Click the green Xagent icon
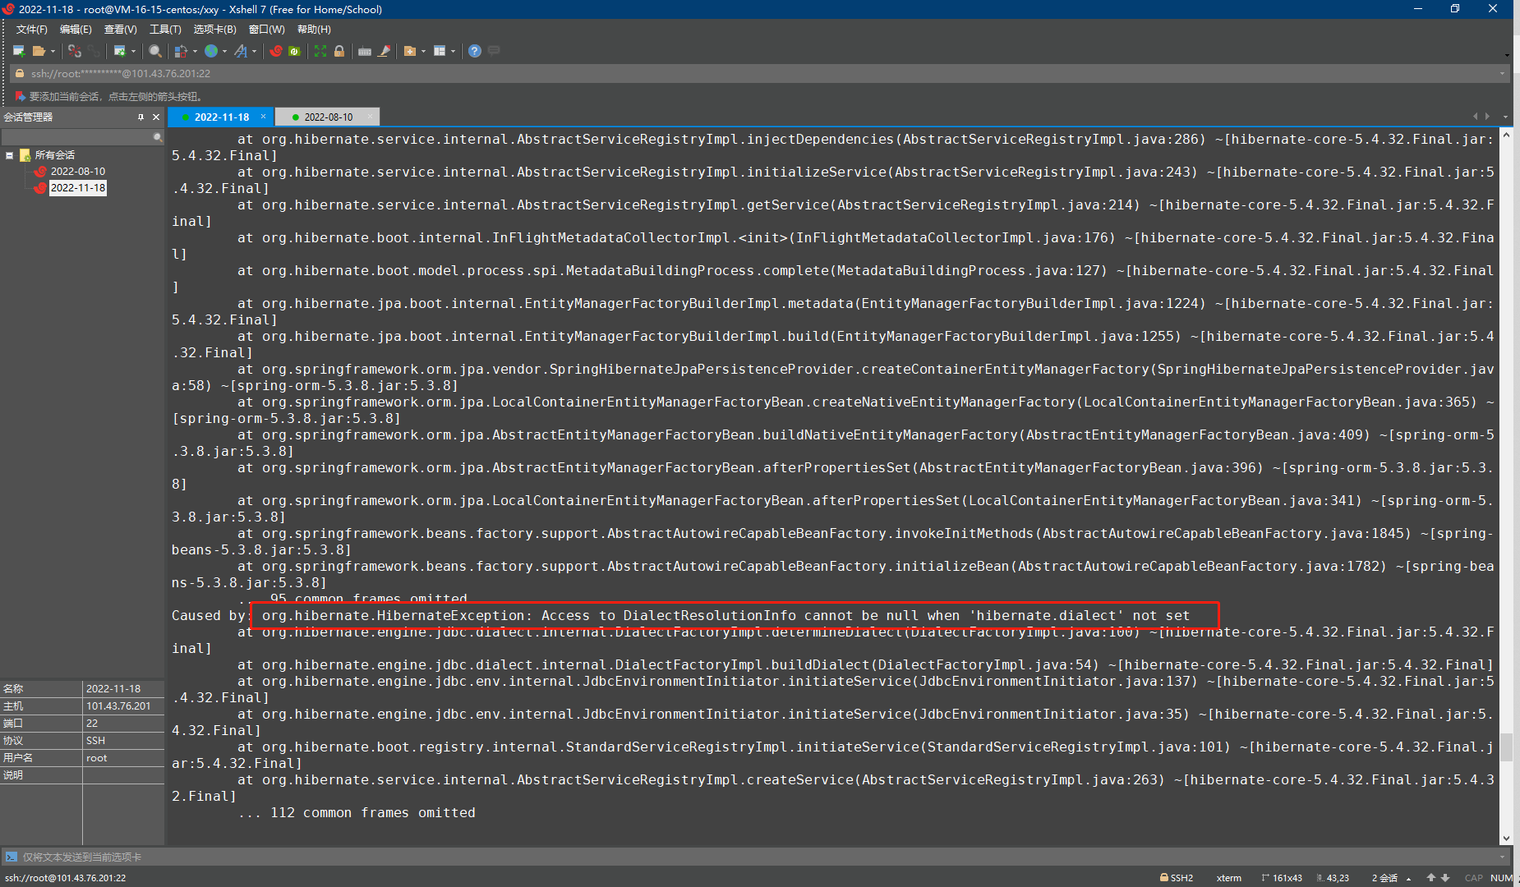Image resolution: width=1520 pixels, height=887 pixels. pyautogui.click(x=294, y=51)
